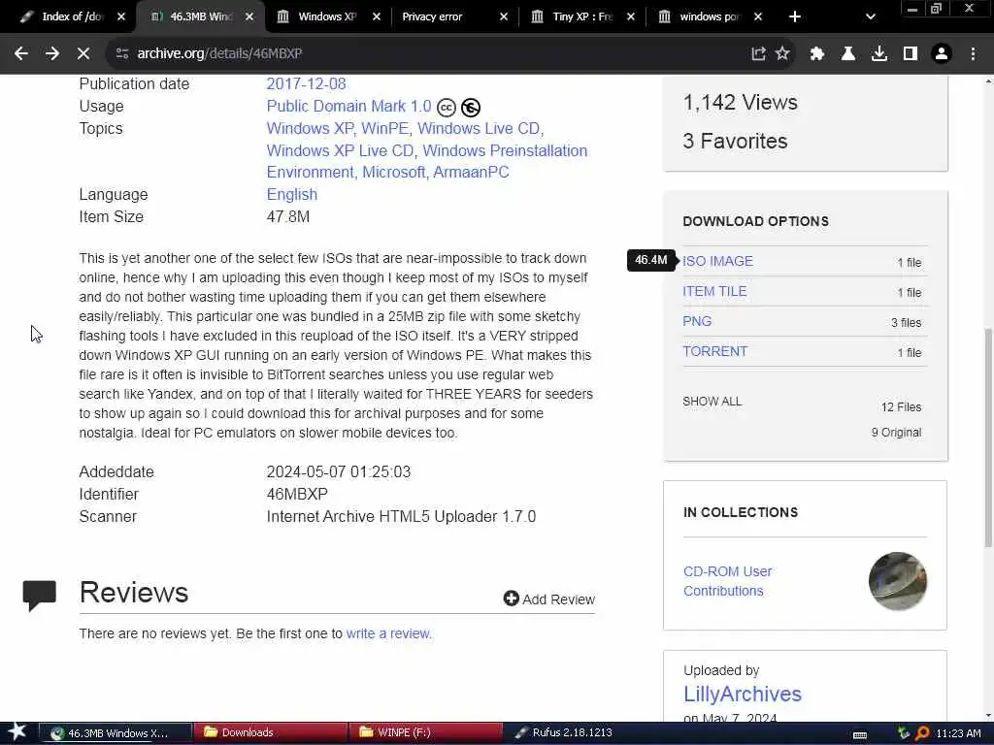
Task: Switch to the windows por tab
Action: click(x=709, y=17)
